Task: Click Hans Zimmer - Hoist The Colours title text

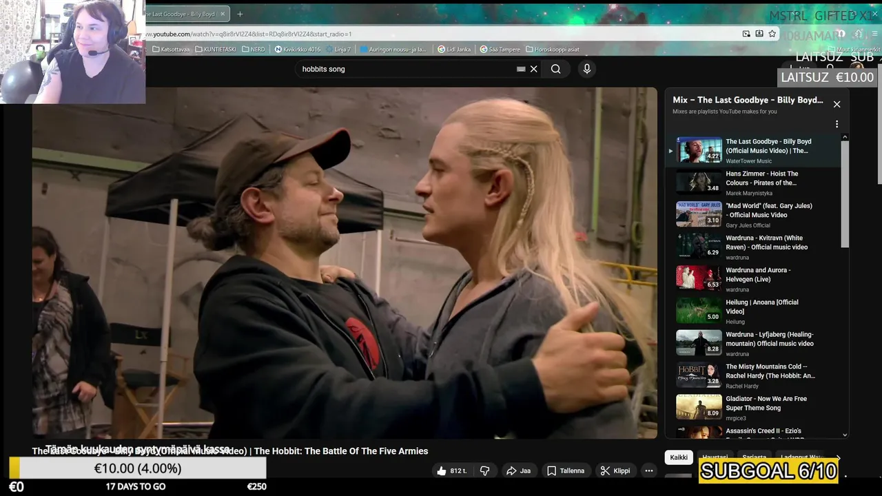Action: point(761,178)
